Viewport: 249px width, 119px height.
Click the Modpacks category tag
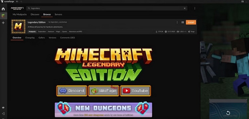(32, 32)
